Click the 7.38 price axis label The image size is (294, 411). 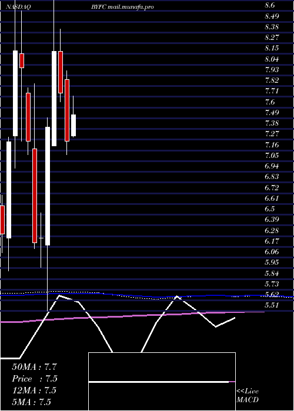click(x=272, y=123)
